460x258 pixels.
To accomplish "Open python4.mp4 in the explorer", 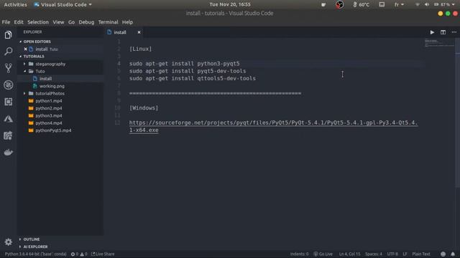I will [49, 123].
